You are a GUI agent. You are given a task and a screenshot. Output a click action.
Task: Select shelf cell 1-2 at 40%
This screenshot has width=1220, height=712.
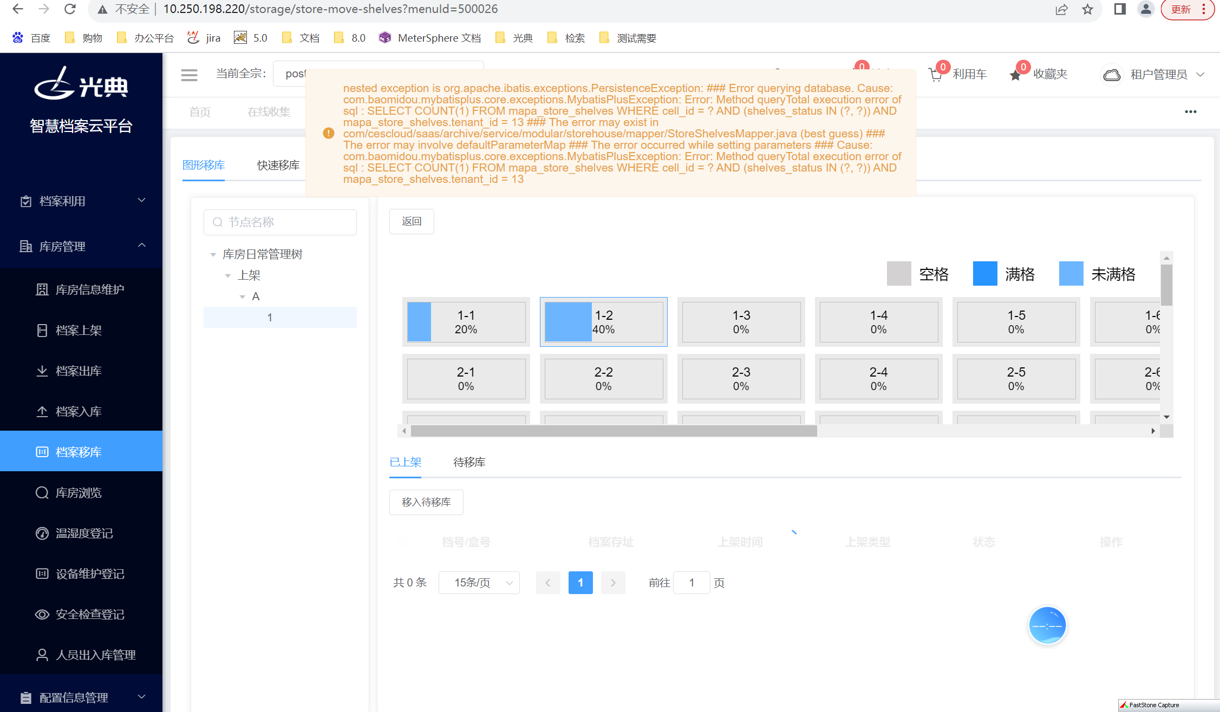tap(604, 322)
